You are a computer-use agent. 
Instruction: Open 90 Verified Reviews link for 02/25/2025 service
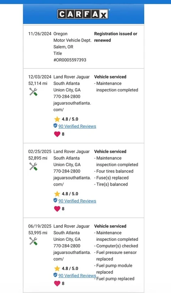pyautogui.click(x=77, y=201)
